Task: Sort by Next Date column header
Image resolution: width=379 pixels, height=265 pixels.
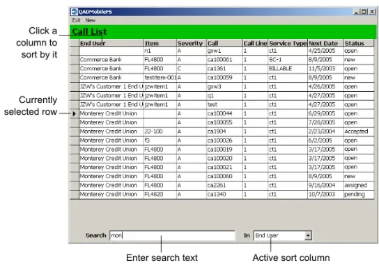Action: click(x=325, y=43)
